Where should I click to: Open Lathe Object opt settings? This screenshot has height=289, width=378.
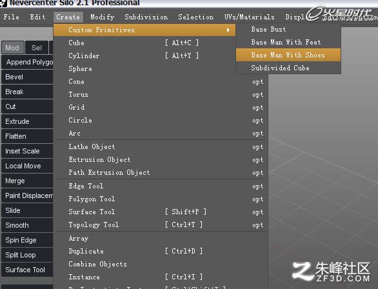tap(258, 147)
